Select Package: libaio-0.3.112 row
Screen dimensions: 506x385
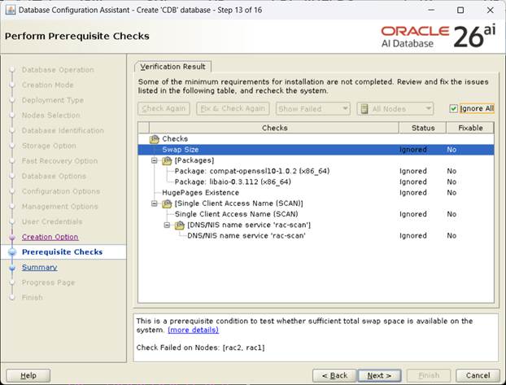(x=316, y=182)
